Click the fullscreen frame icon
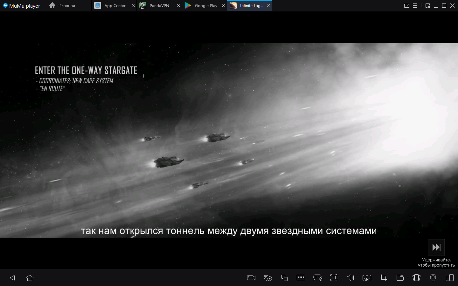This screenshot has width=458, height=286. (334, 278)
